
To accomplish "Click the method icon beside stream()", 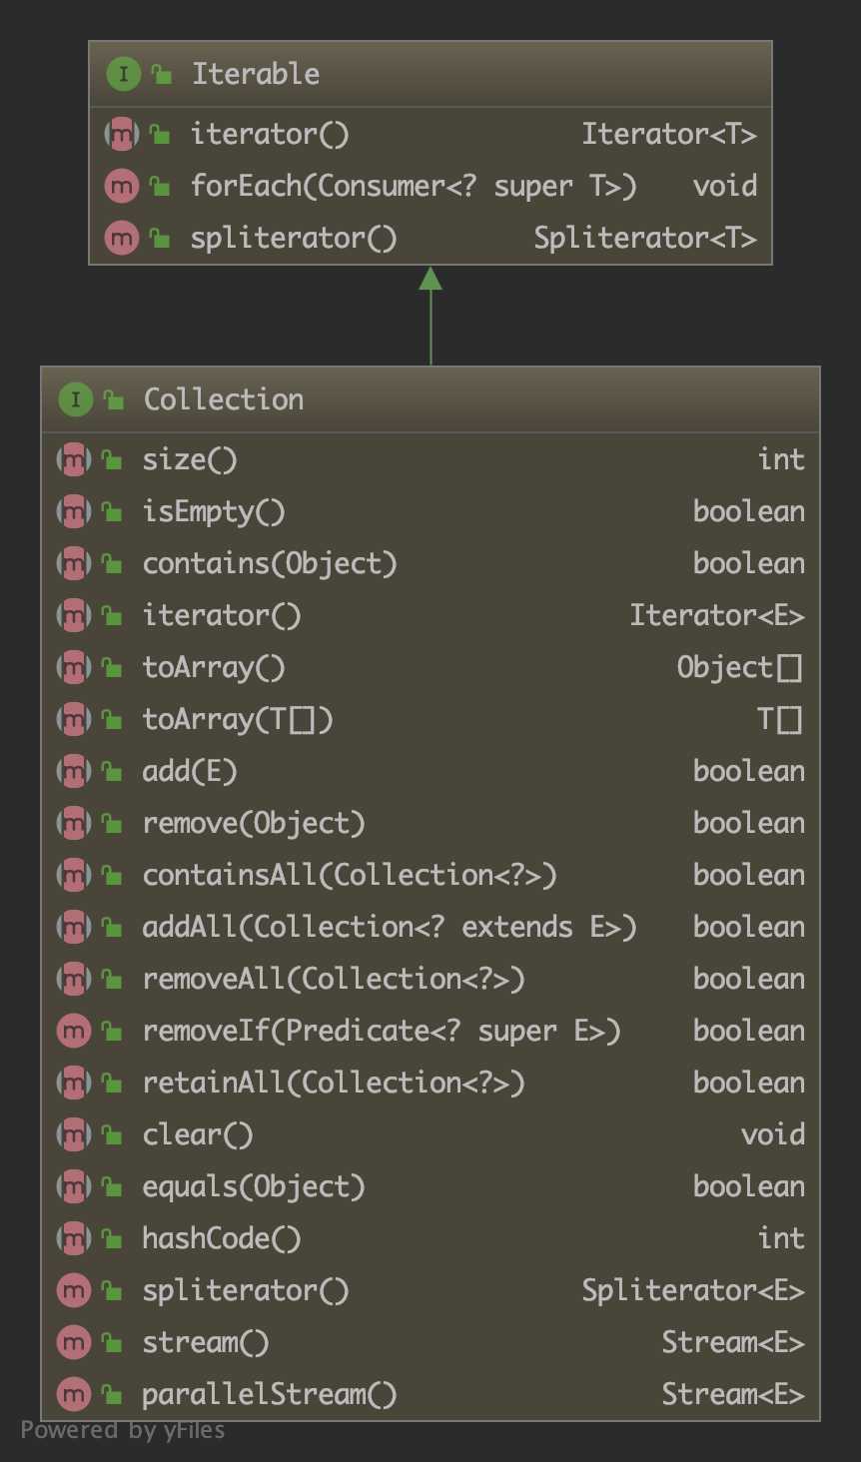I will pos(74,1342).
